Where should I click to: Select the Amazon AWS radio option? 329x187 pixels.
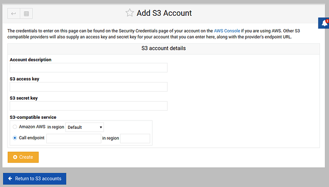pos(15,127)
